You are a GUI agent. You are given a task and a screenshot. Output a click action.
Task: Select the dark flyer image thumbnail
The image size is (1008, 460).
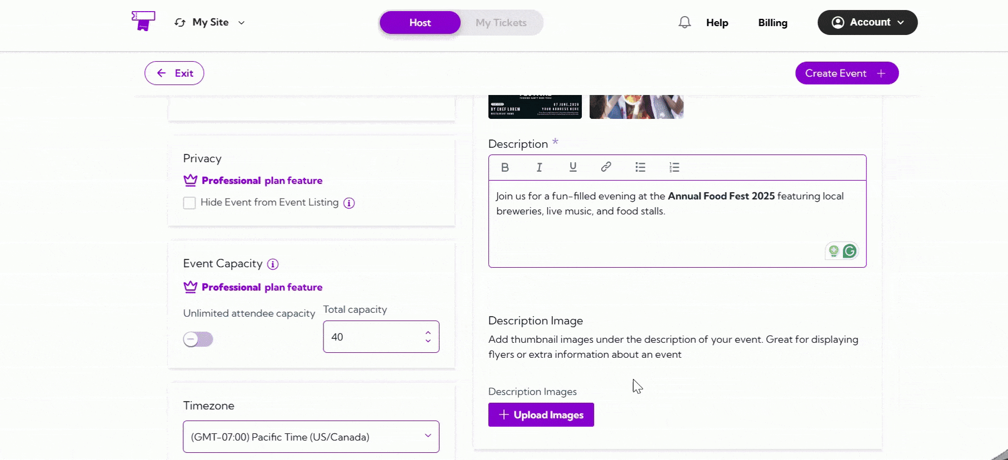(535, 107)
